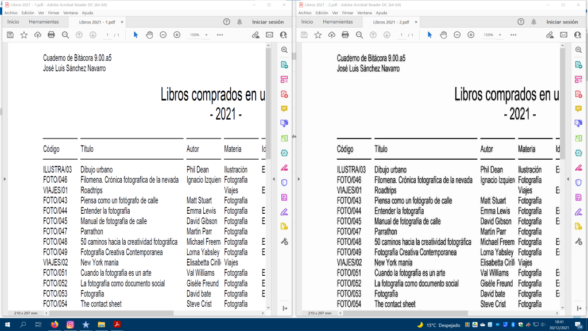Expand the left navigation pane of left window
Screen dimensions: 588x331
(x=5, y=179)
